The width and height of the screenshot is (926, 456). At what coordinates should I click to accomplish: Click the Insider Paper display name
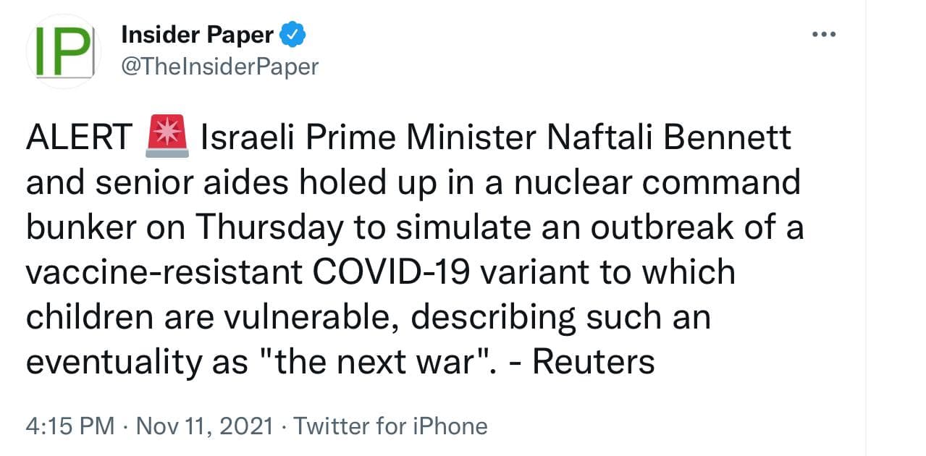tap(197, 34)
